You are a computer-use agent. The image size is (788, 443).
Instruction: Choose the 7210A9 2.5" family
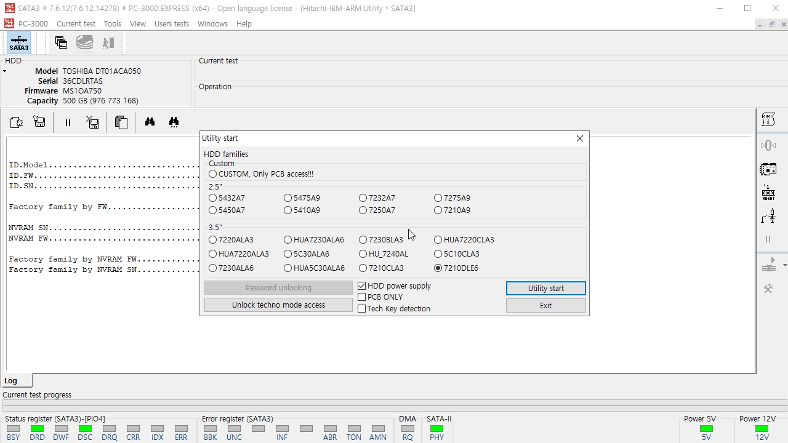pyautogui.click(x=438, y=210)
